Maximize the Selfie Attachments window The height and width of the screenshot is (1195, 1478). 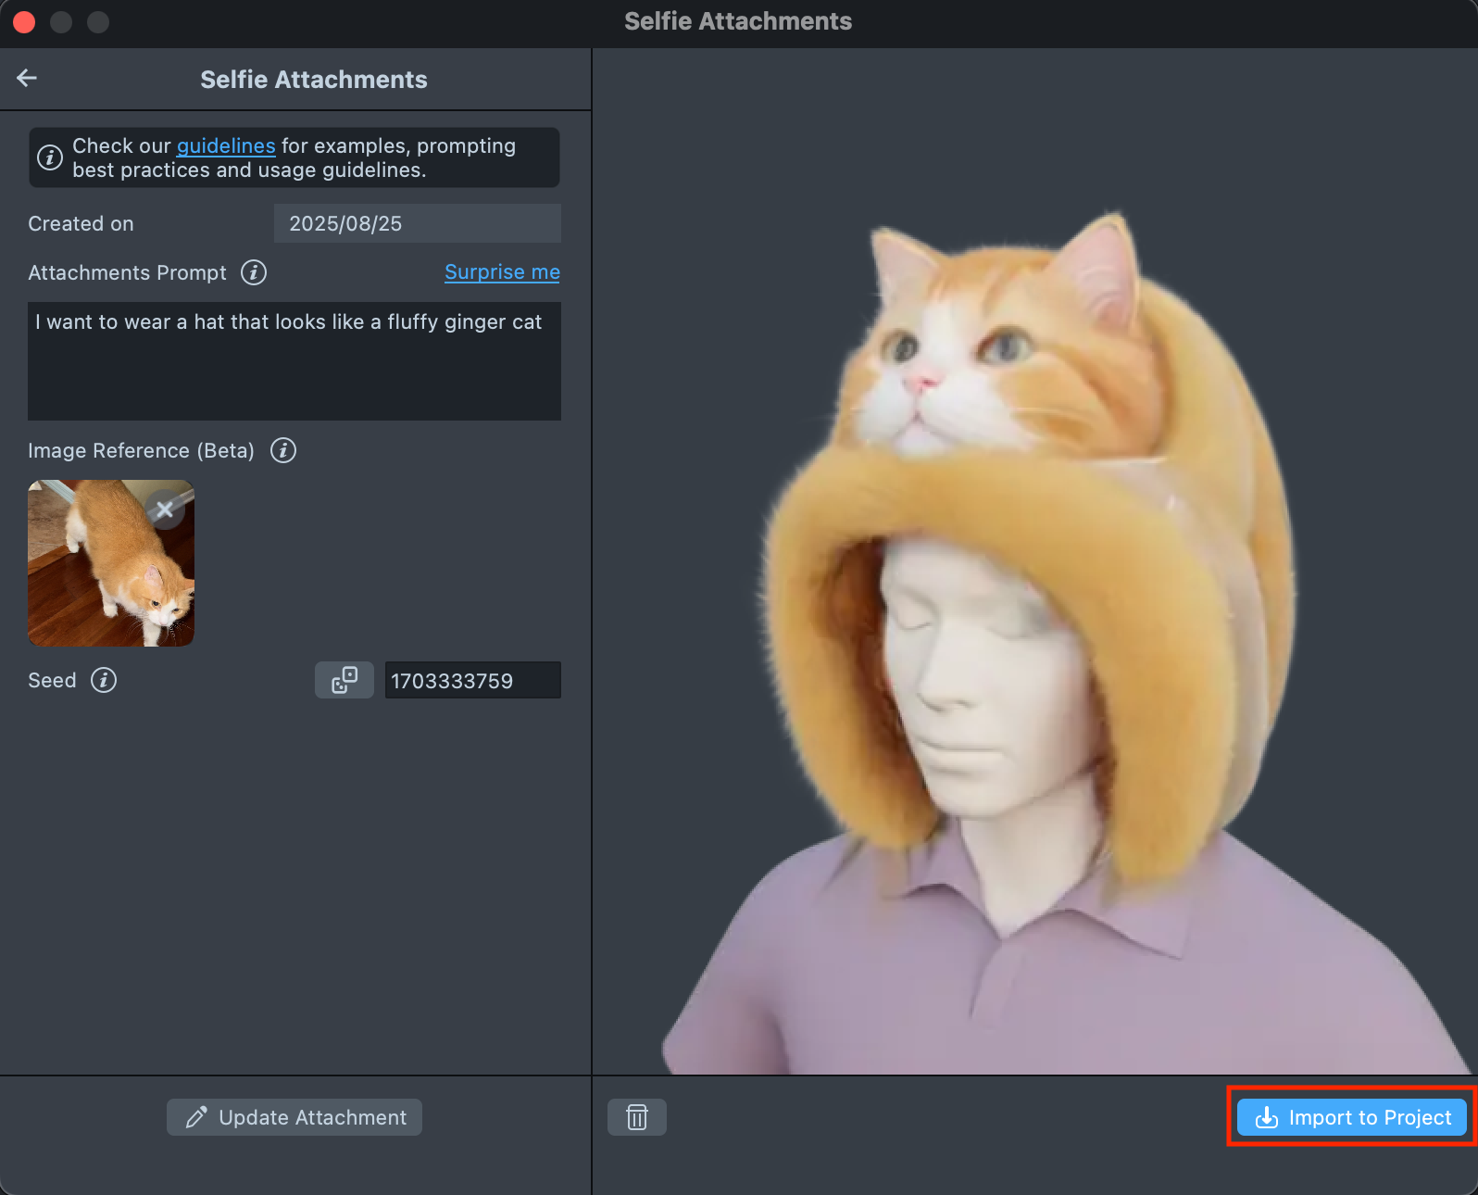click(x=98, y=21)
